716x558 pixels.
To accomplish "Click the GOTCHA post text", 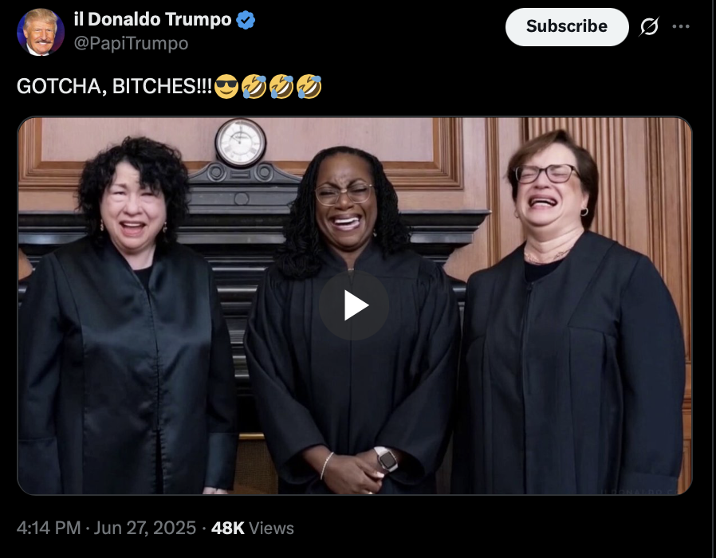I will pos(114,86).
